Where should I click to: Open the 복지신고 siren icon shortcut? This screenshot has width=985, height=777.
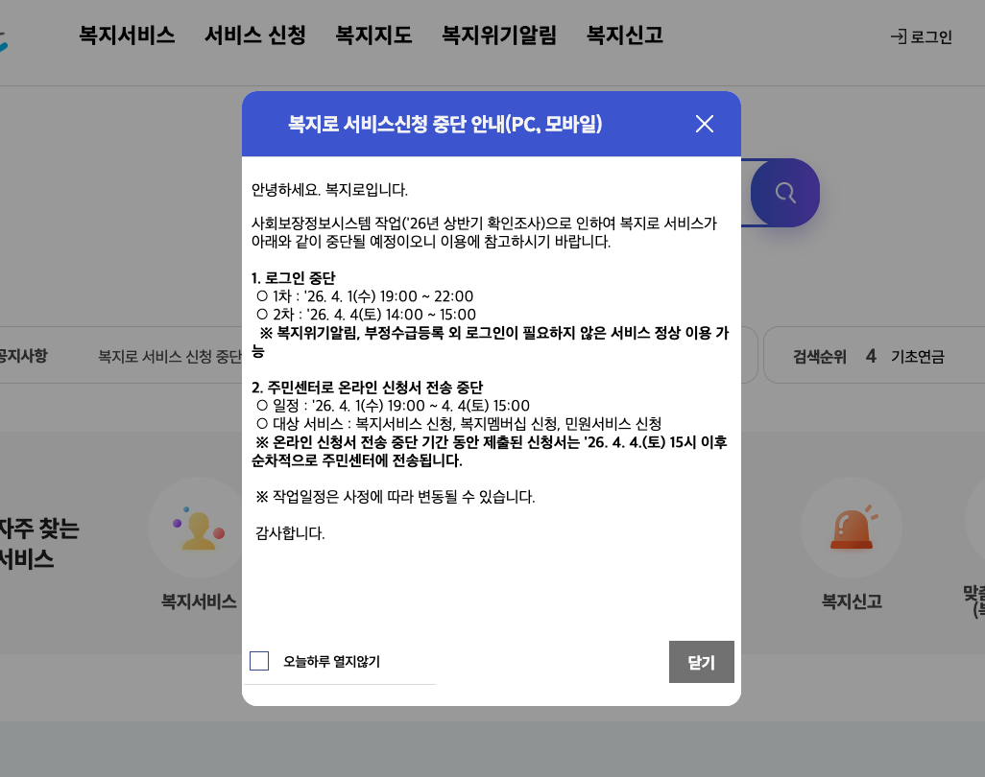[852, 528]
